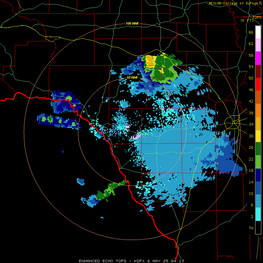
Task: Click the dark green legend swatch
Action: (258, 149)
